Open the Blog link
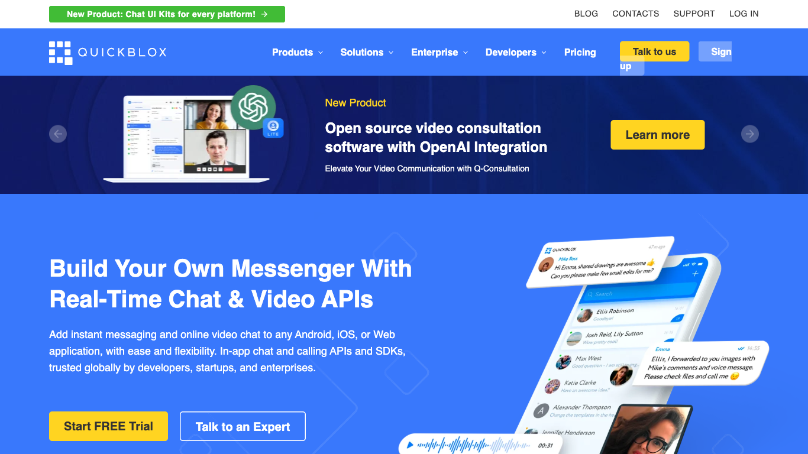Image resolution: width=808 pixels, height=454 pixels. (x=586, y=14)
